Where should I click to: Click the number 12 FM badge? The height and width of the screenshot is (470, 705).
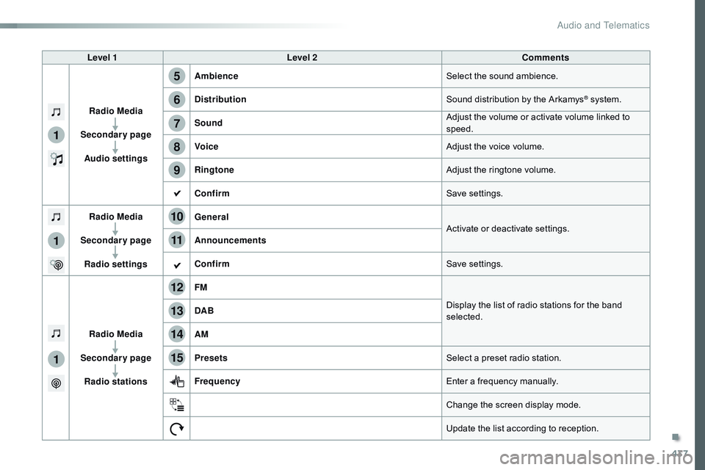coord(177,287)
